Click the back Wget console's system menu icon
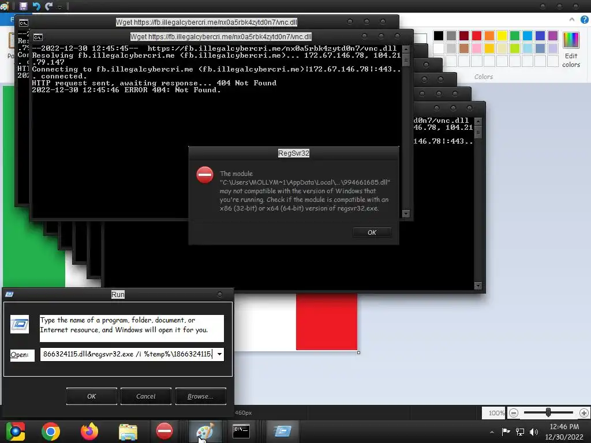 pos(23,23)
